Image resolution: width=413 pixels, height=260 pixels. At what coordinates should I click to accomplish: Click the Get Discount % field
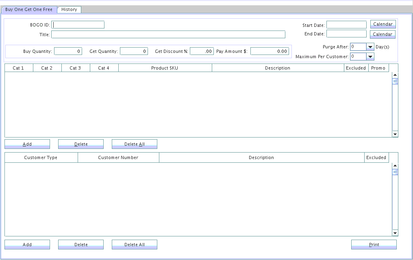tap(202, 51)
